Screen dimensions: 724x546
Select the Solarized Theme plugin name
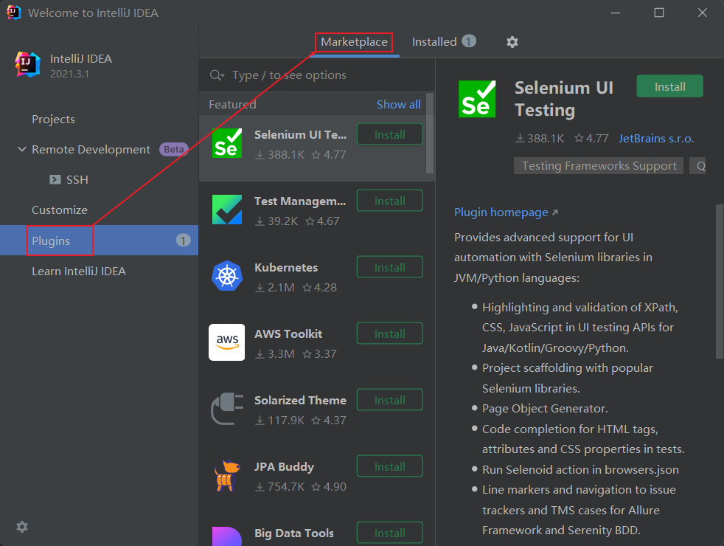[300, 400]
